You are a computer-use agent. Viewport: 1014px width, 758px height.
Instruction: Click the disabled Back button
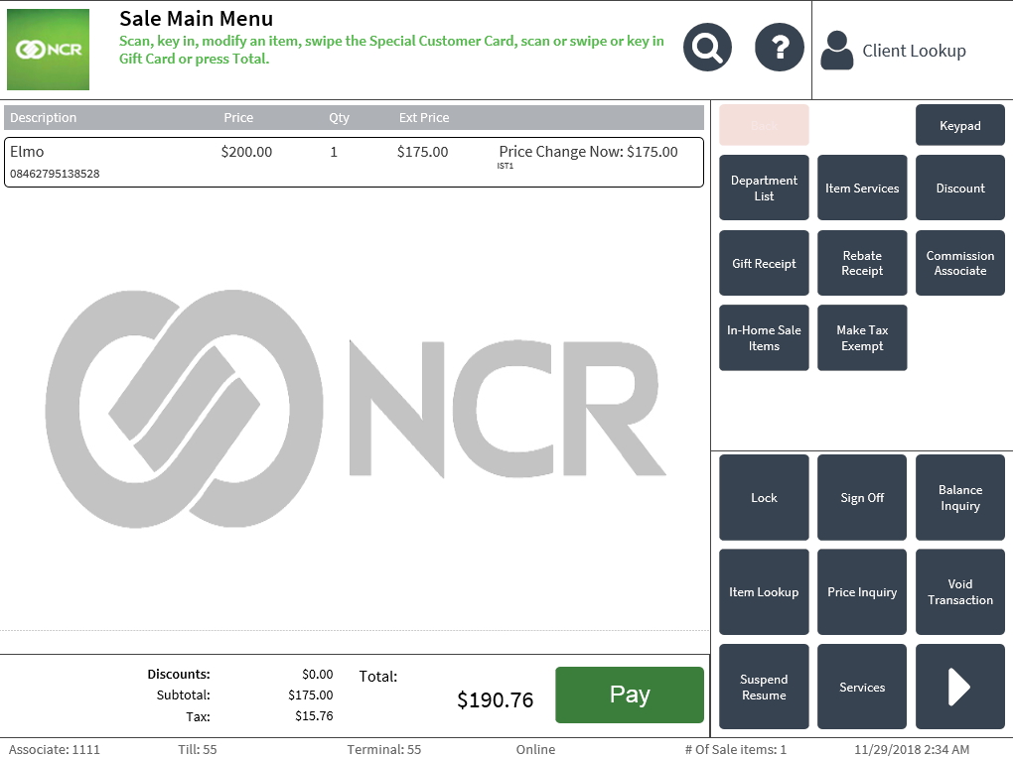click(764, 125)
